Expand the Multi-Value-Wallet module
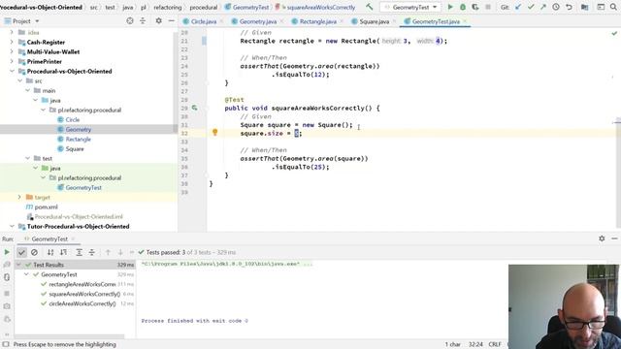 [12, 51]
